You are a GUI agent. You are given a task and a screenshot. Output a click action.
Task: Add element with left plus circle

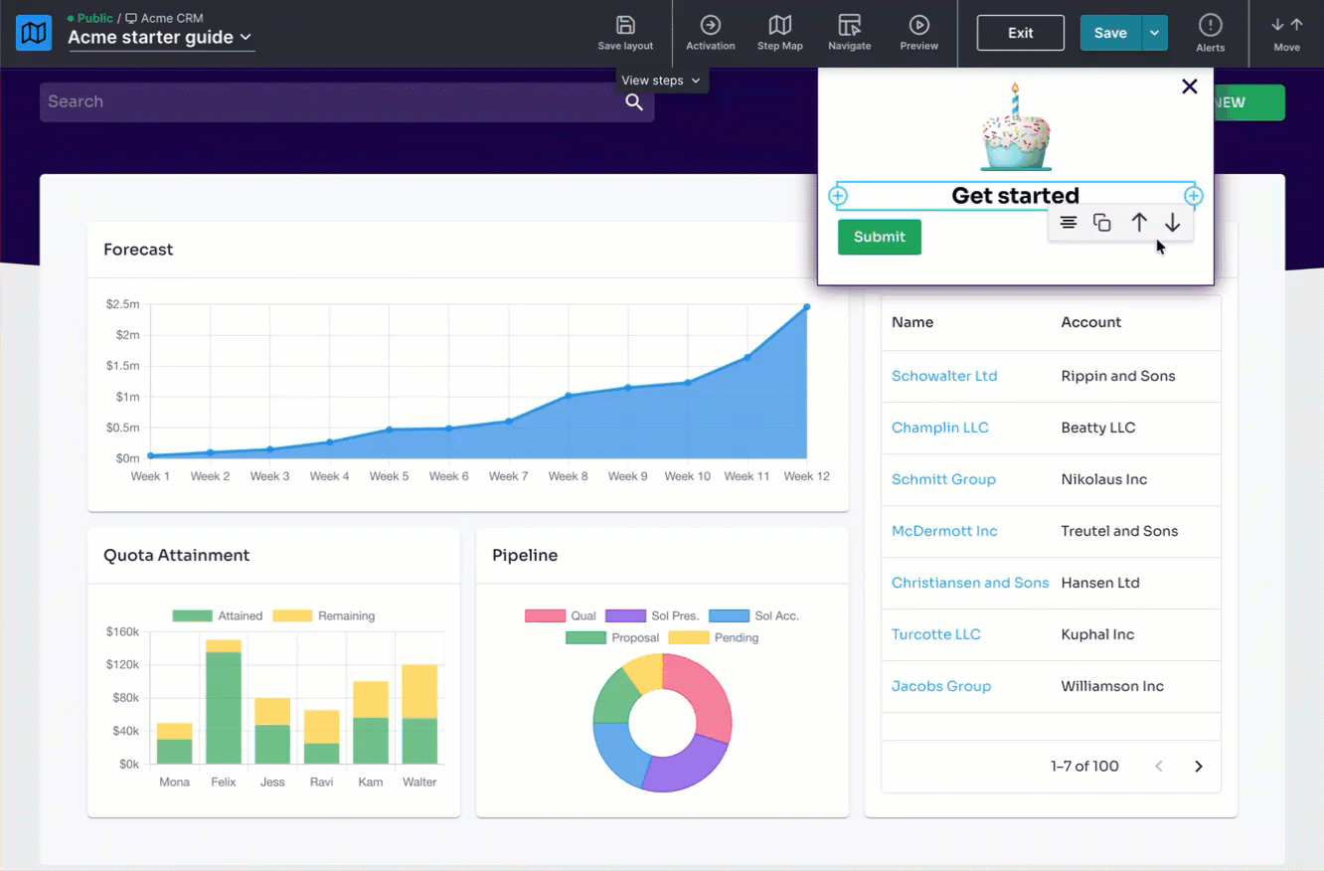pos(838,196)
